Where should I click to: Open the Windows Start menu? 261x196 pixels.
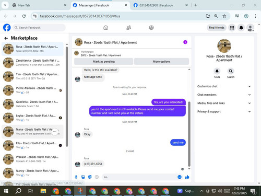(x=6, y=191)
